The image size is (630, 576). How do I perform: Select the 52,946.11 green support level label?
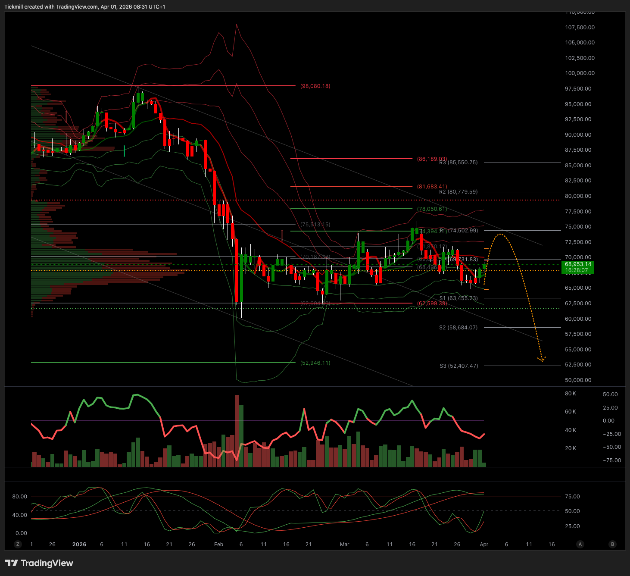coord(315,363)
